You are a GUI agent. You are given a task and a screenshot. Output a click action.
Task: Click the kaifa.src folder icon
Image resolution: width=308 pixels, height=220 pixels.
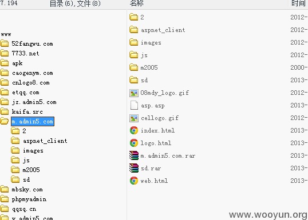coord(5,111)
